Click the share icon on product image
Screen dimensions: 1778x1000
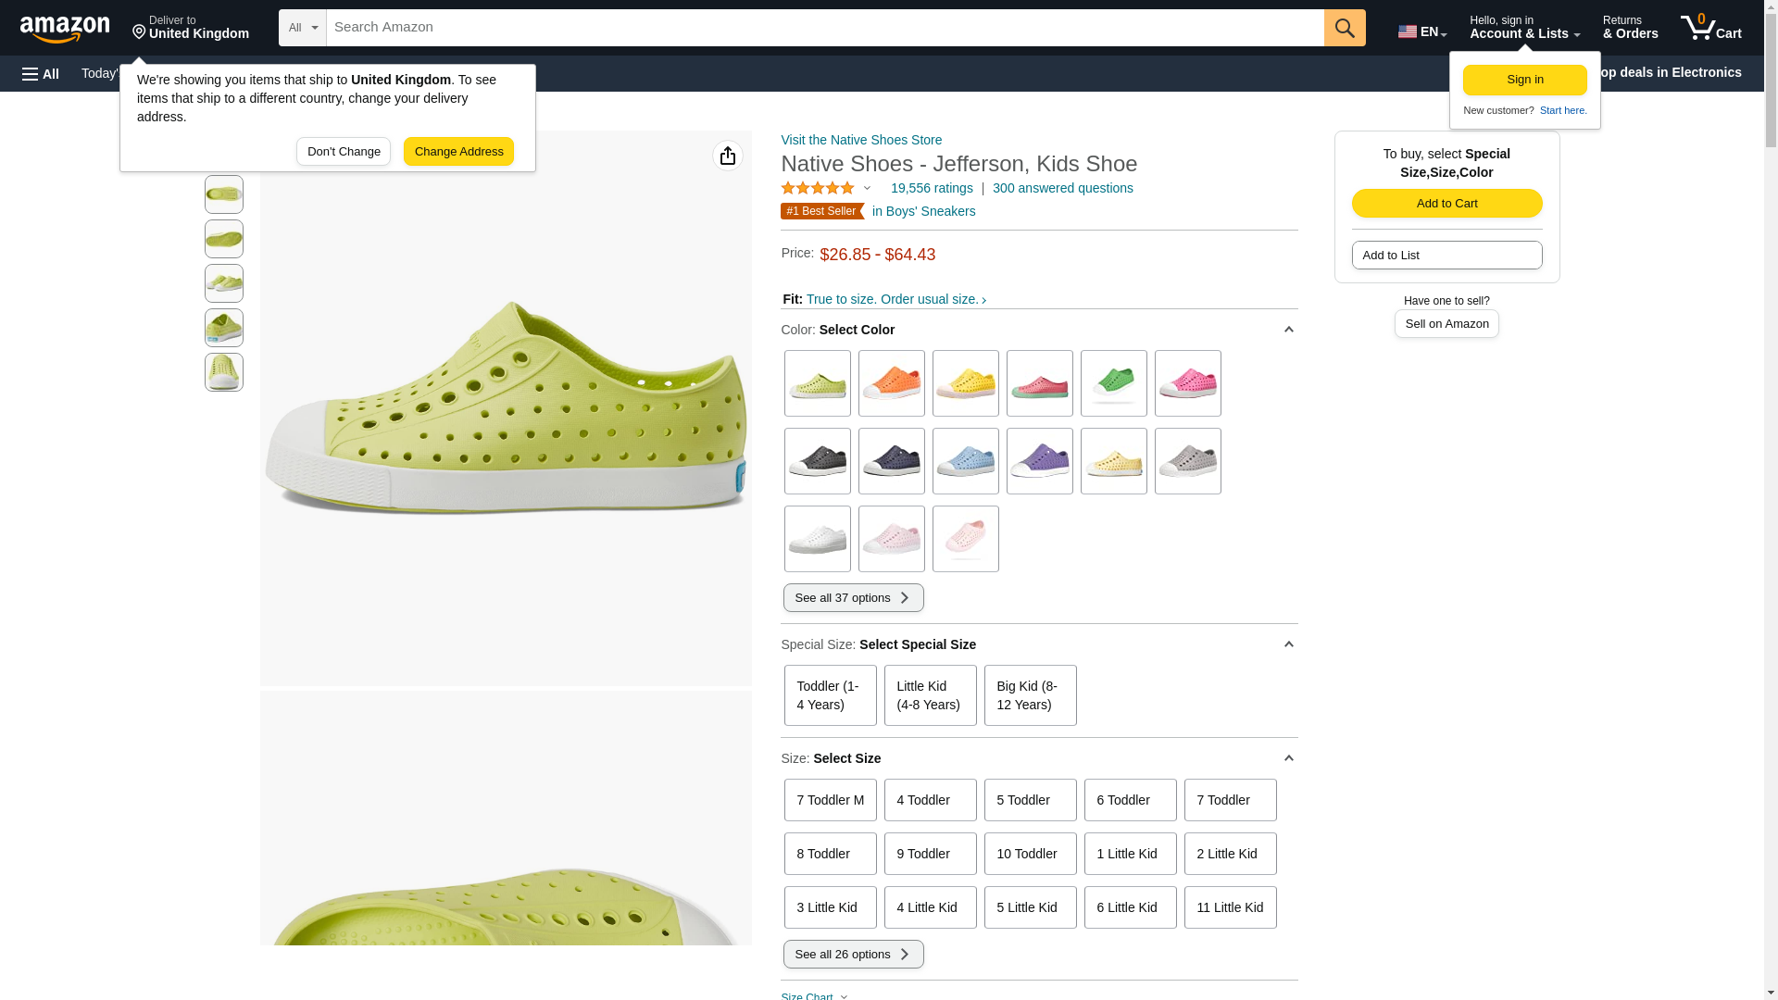point(727,156)
